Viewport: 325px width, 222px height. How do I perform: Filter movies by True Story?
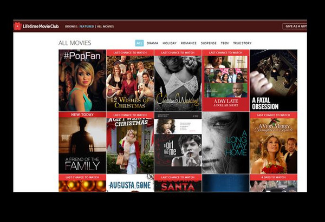(x=242, y=43)
